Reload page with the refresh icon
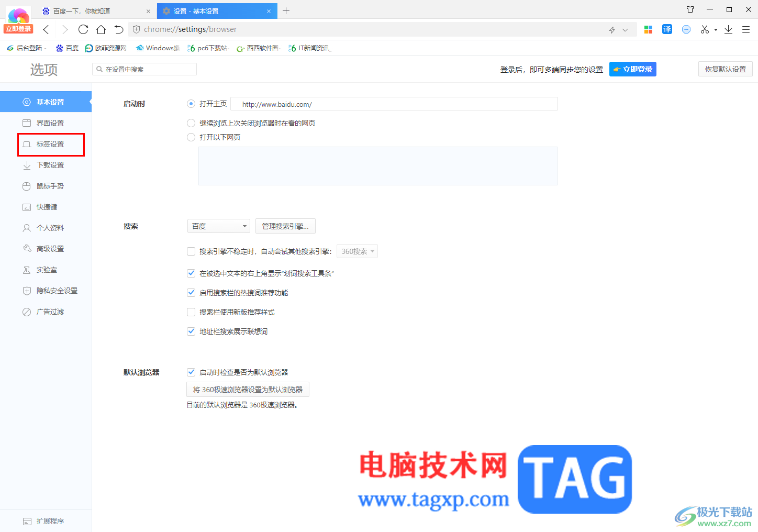 83,29
